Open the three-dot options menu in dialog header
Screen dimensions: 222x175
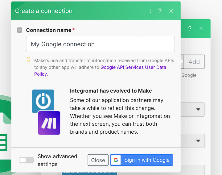150,11
